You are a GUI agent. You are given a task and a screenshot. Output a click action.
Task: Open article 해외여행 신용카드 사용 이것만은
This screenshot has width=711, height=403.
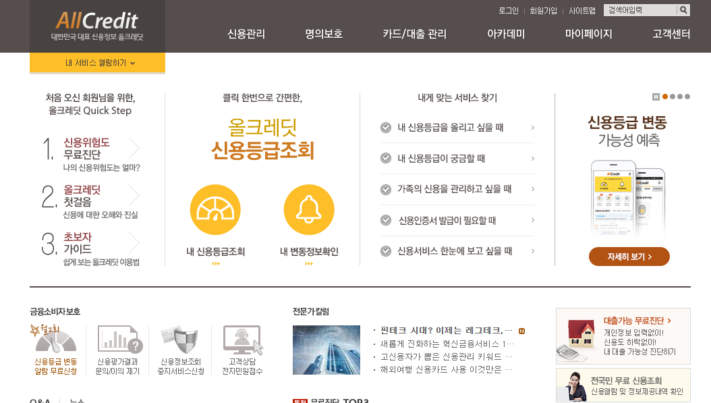point(446,369)
